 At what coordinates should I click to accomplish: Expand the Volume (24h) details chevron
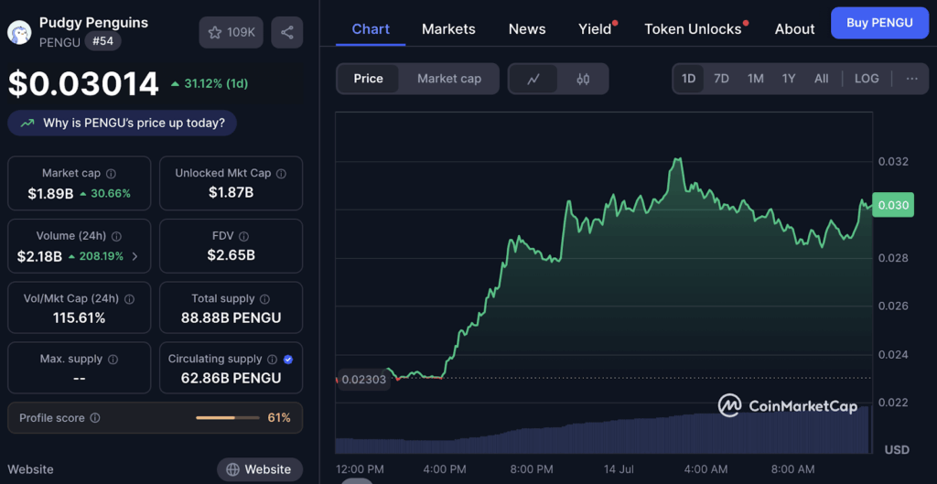[x=135, y=256]
